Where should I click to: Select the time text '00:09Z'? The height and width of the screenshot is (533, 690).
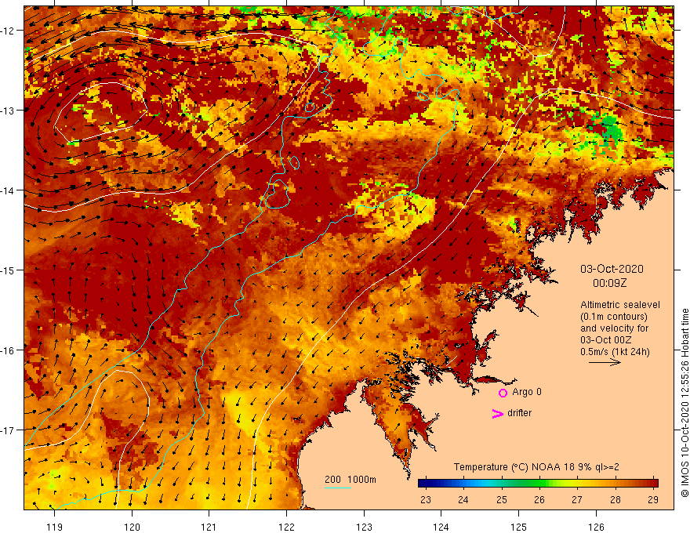click(x=609, y=283)
